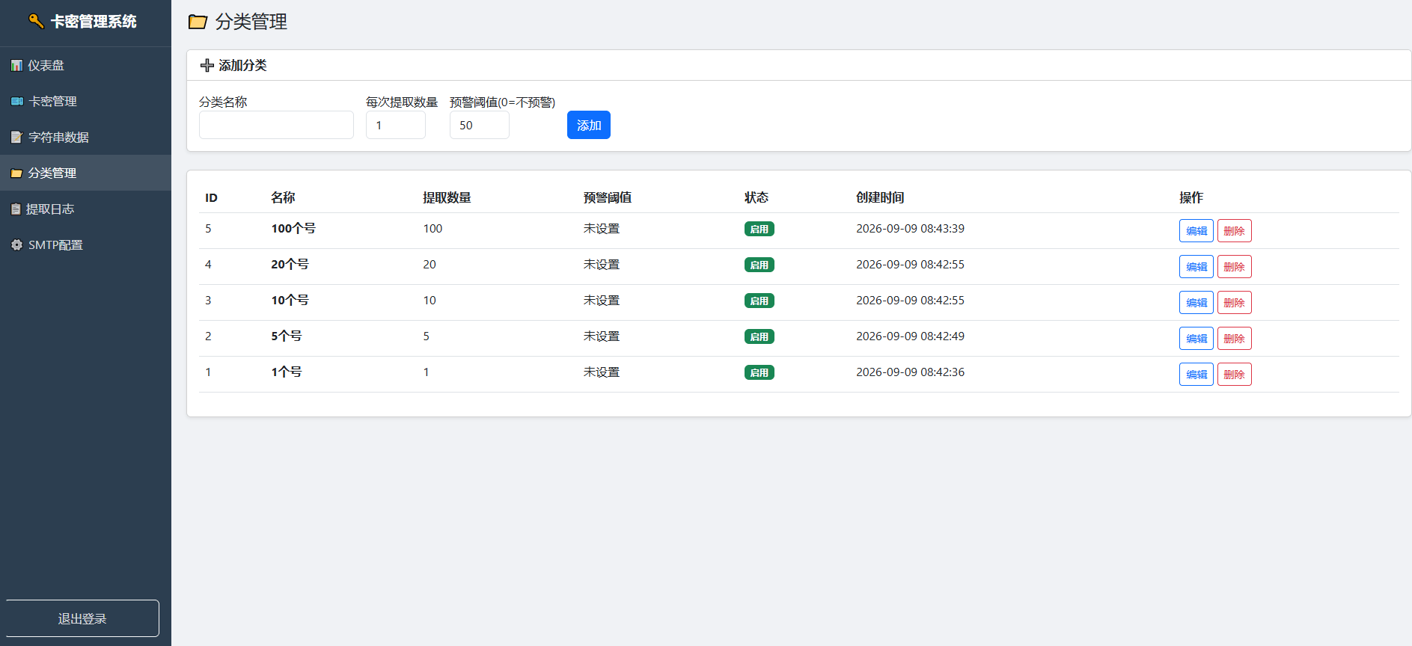Delete the 100个号 category

point(1235,231)
